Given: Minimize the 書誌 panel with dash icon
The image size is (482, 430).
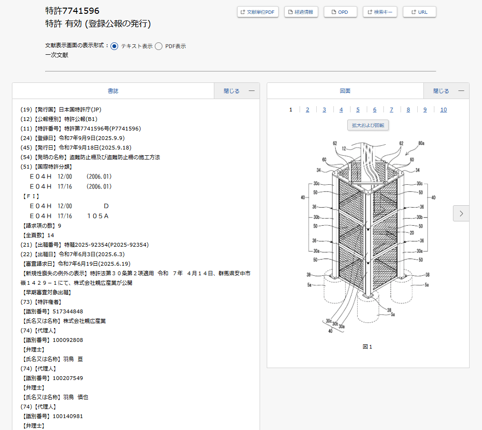Looking at the screenshot, I should [x=251, y=91].
